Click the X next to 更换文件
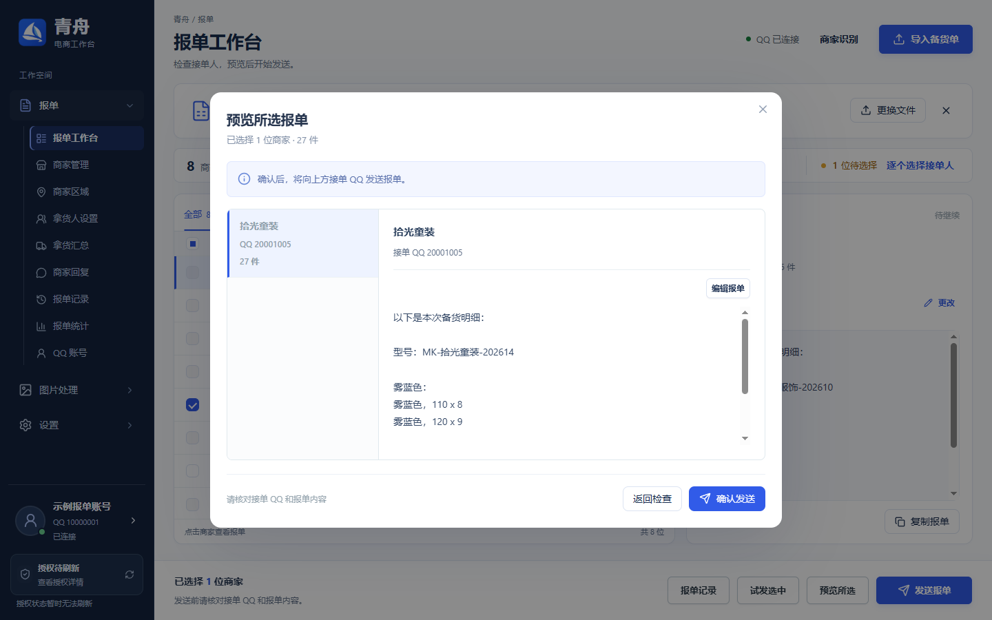992x620 pixels. tap(946, 110)
